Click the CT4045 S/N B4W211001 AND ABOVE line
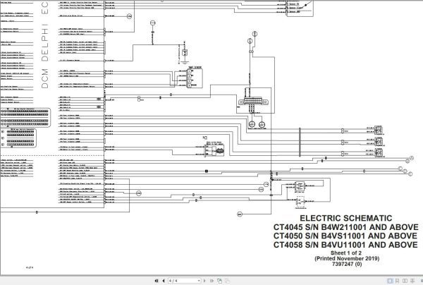Screen dimensions: 423x285 346,227
